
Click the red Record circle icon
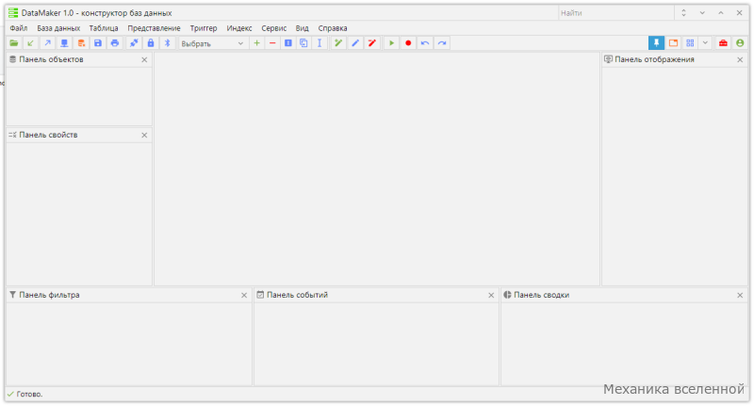408,43
